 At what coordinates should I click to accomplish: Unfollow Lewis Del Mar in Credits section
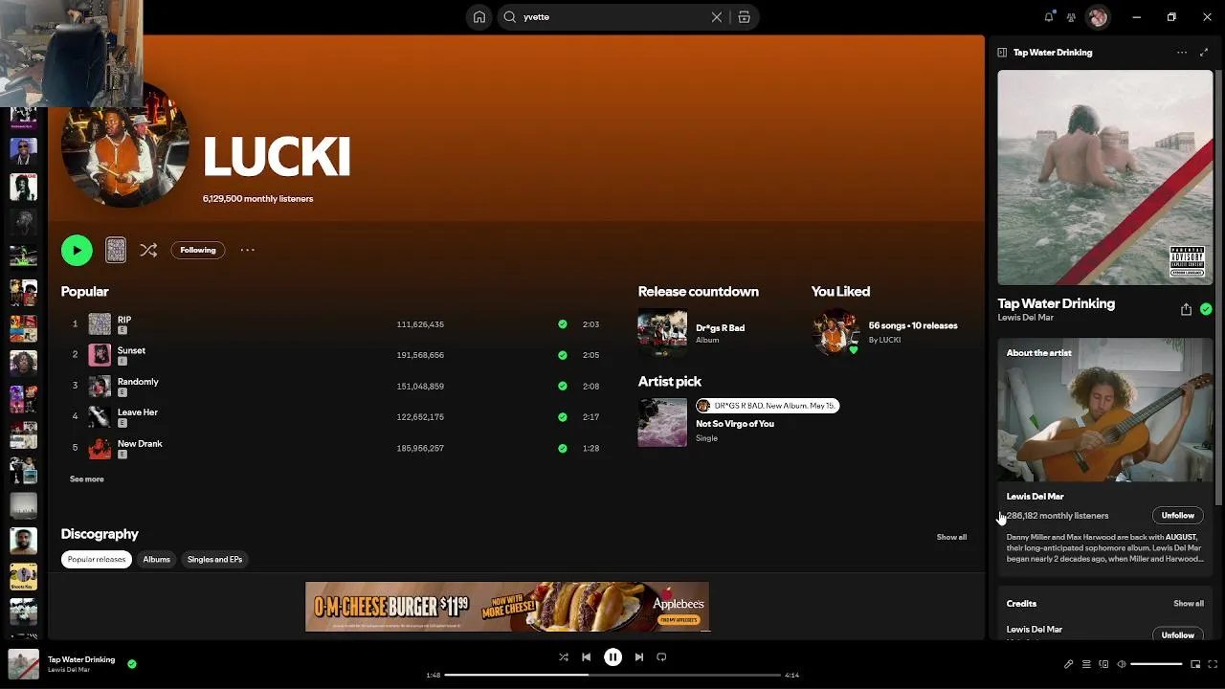pyautogui.click(x=1178, y=634)
